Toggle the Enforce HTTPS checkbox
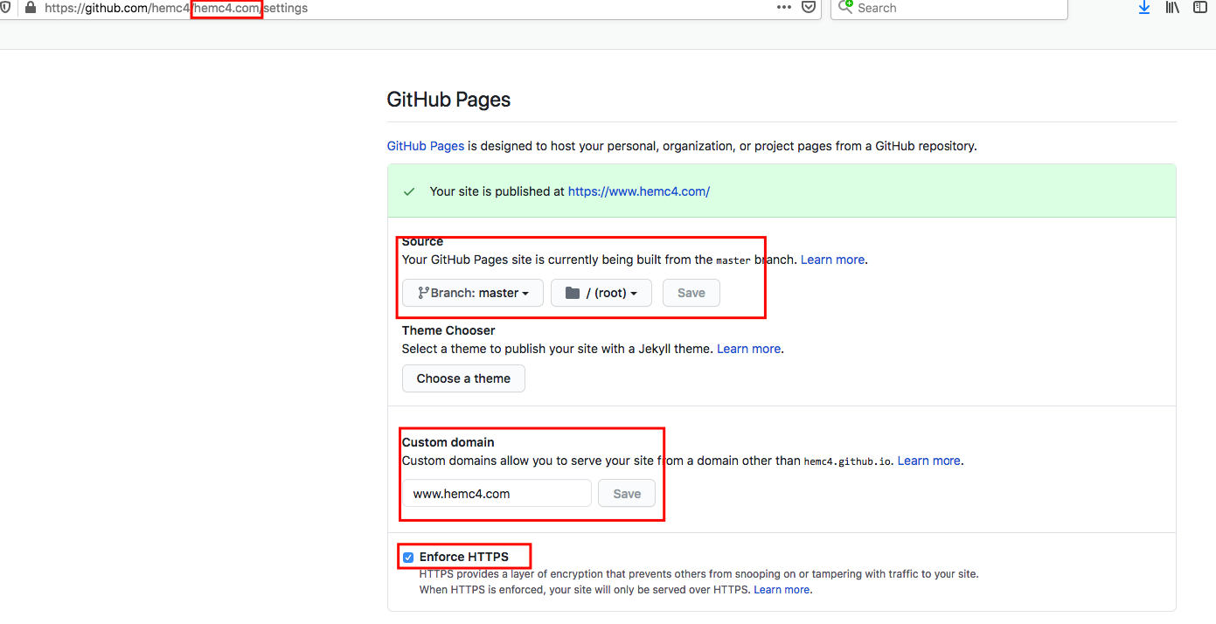Image resolution: width=1216 pixels, height=624 pixels. pos(408,557)
